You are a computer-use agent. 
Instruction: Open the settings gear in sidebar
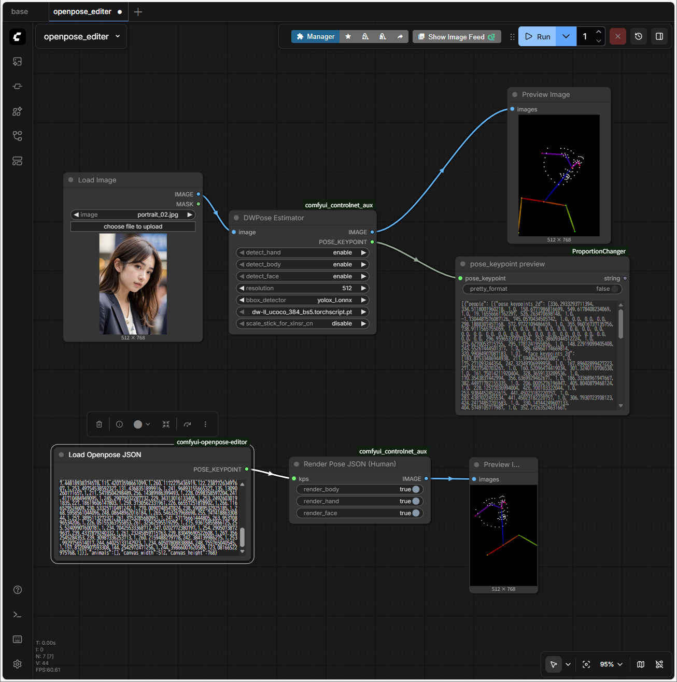pos(17,664)
